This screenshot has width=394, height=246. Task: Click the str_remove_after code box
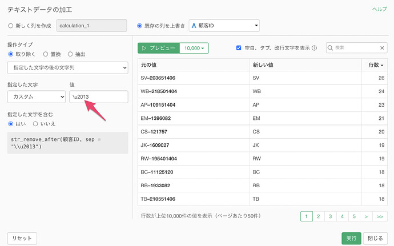(67, 143)
